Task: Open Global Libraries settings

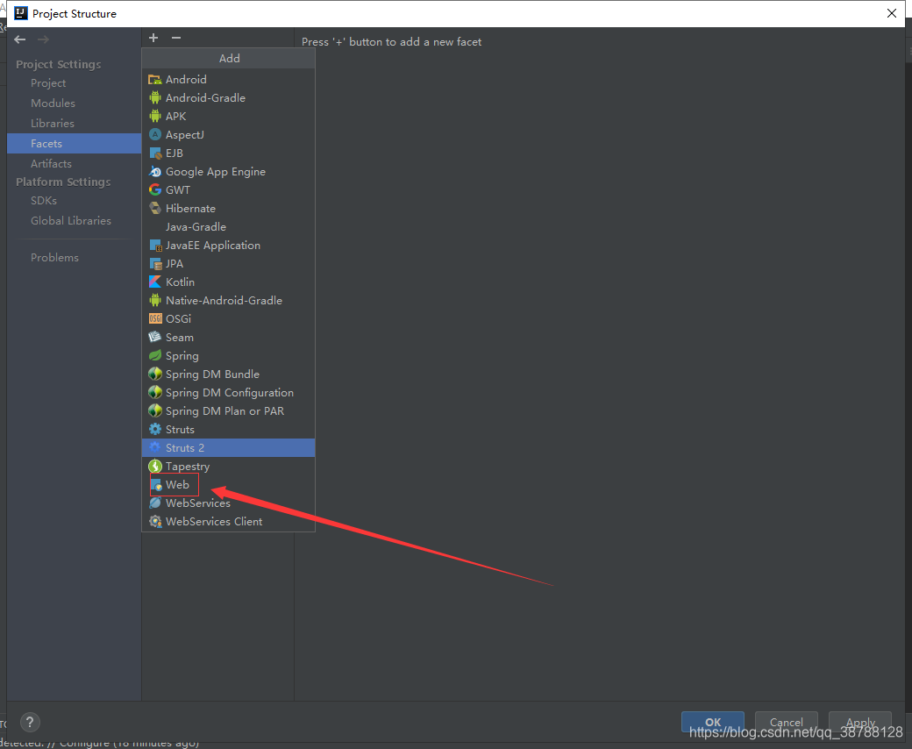Action: click(x=74, y=221)
